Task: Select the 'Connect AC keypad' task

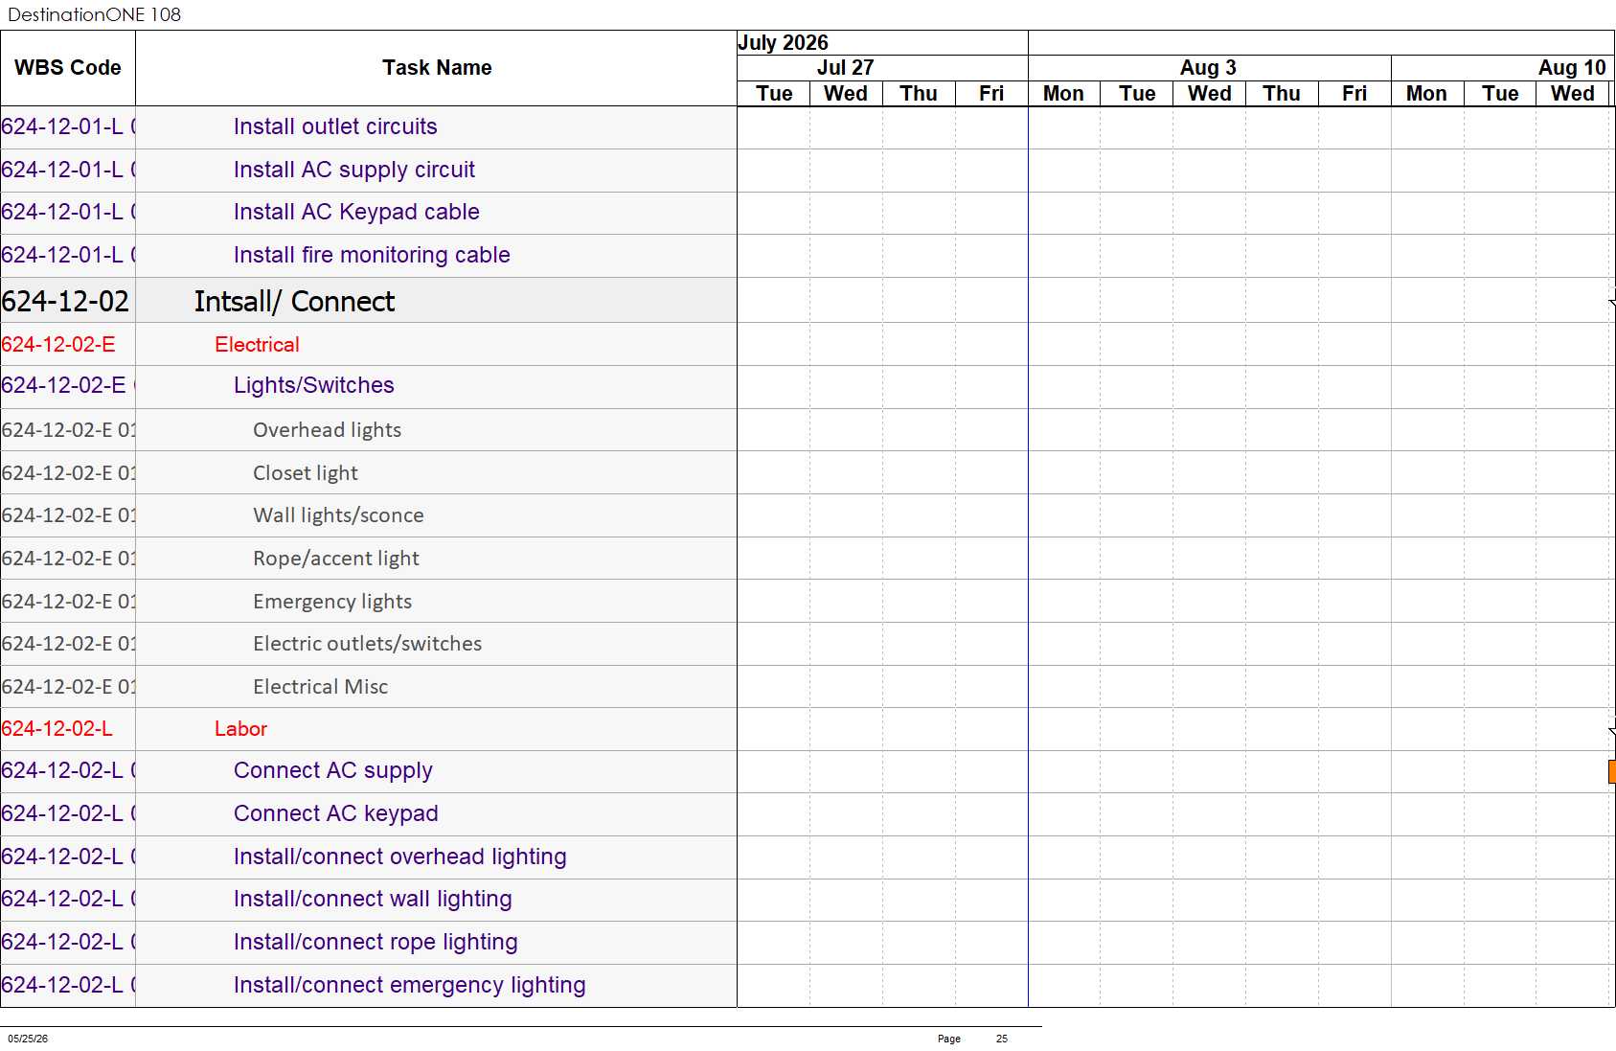Action: (x=335, y=813)
